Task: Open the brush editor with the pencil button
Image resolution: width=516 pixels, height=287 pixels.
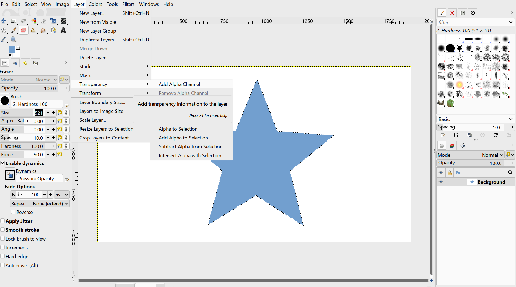Action: [x=443, y=135]
